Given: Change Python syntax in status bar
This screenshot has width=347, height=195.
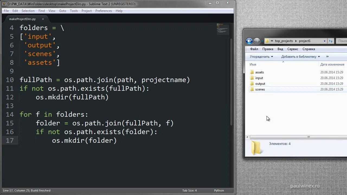Looking at the screenshot, I should tap(219, 190).
